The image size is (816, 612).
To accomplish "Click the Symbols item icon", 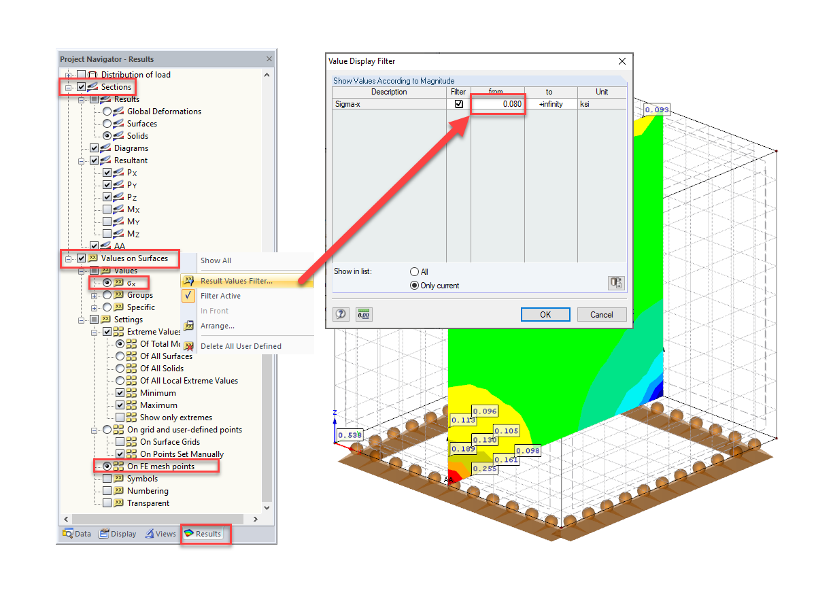I will click(119, 479).
